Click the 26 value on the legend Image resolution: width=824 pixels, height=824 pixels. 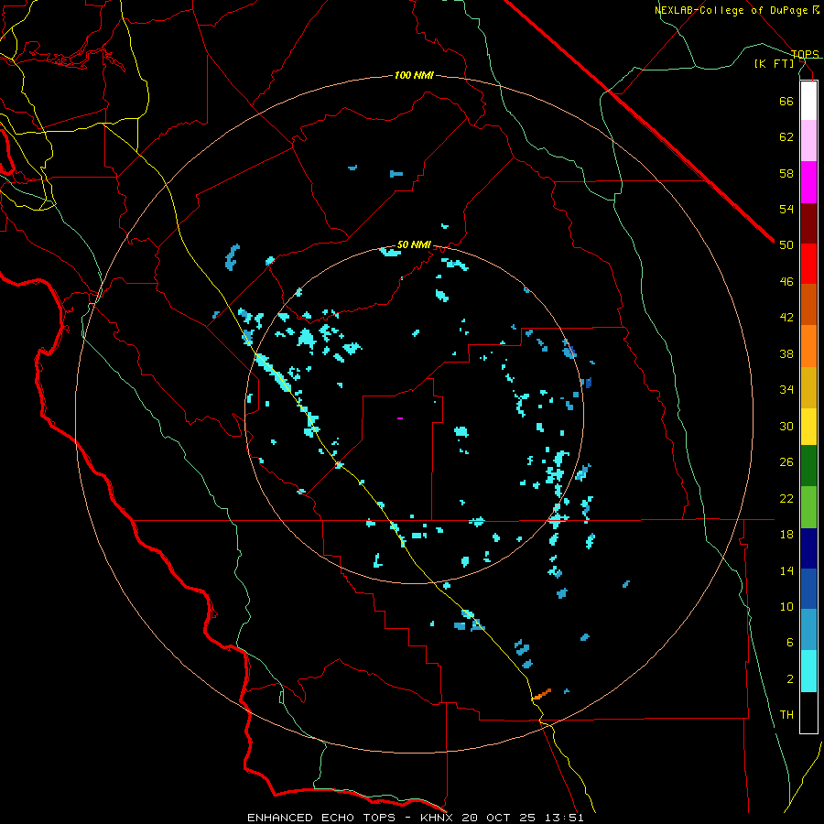(786, 462)
